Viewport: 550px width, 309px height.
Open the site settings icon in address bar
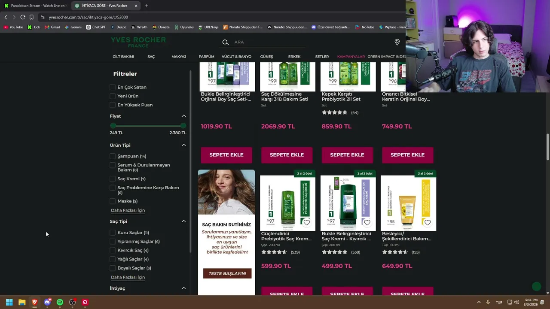pos(42,17)
